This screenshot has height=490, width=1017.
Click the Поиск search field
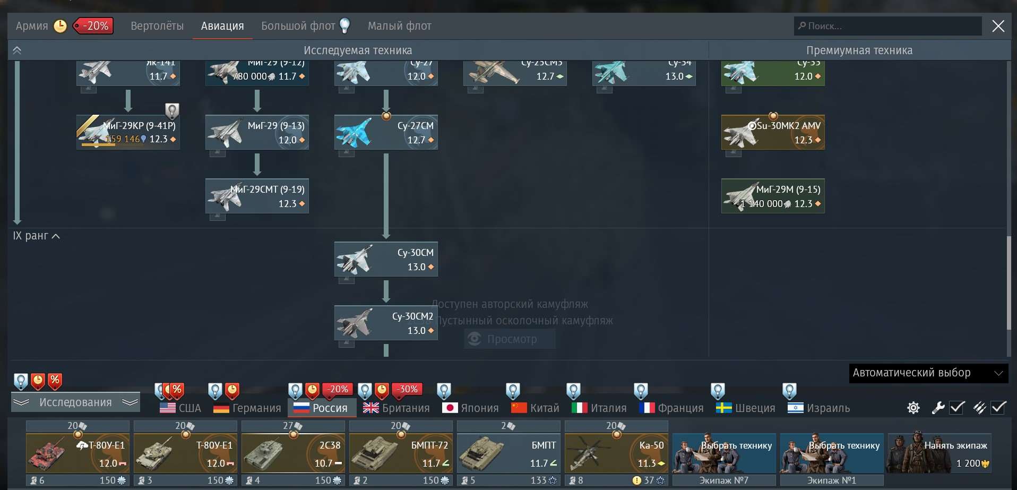(x=887, y=26)
